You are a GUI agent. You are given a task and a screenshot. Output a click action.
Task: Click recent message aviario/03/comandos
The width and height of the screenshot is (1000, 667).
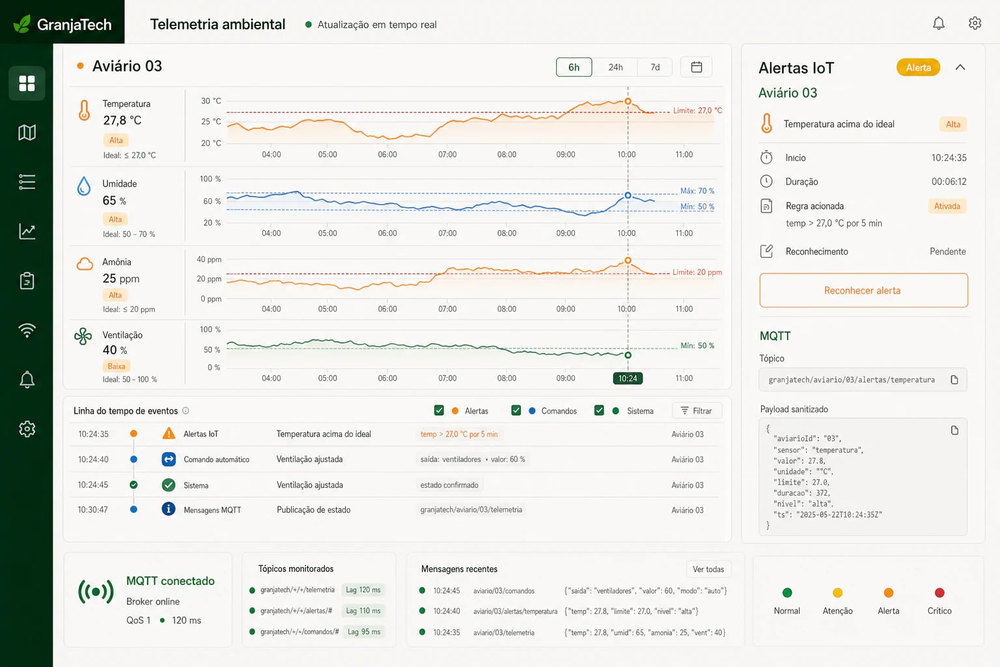coord(504,591)
